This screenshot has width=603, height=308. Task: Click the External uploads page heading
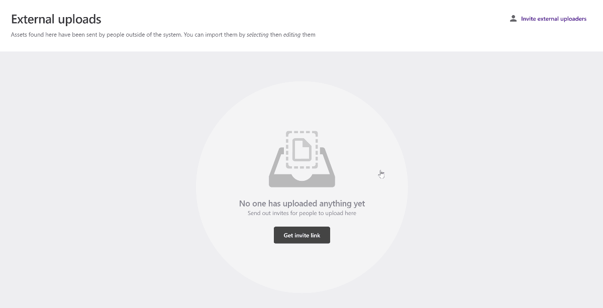pos(56,20)
